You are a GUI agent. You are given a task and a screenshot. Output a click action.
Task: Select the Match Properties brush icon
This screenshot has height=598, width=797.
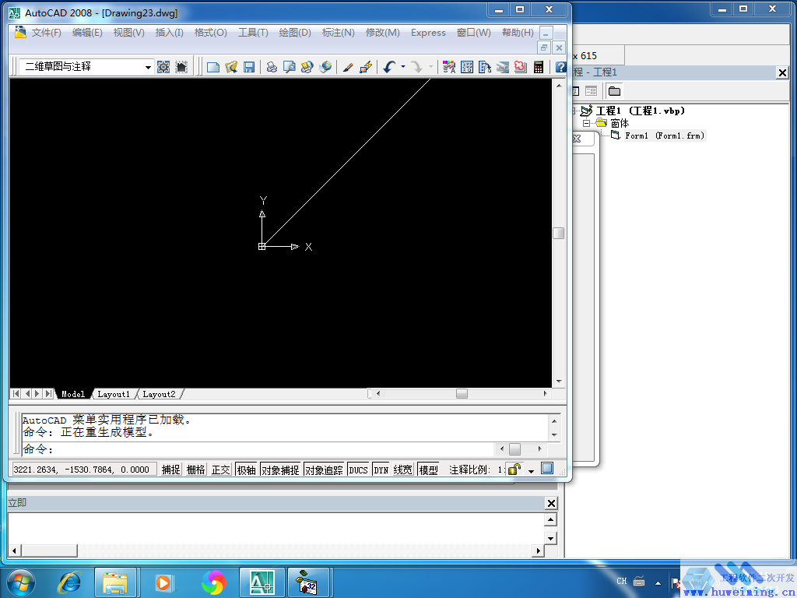348,67
